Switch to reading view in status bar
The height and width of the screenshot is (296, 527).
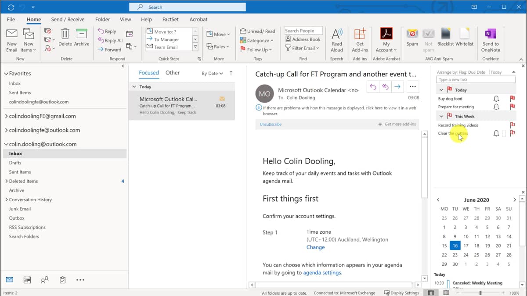tap(446, 293)
